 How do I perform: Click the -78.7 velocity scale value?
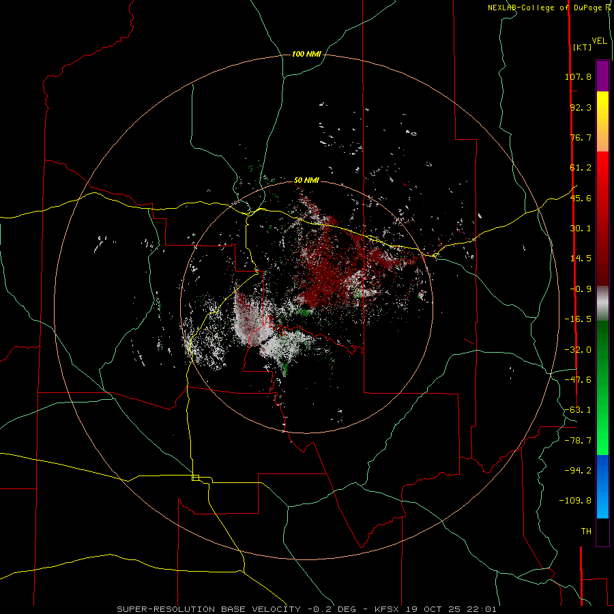point(578,441)
